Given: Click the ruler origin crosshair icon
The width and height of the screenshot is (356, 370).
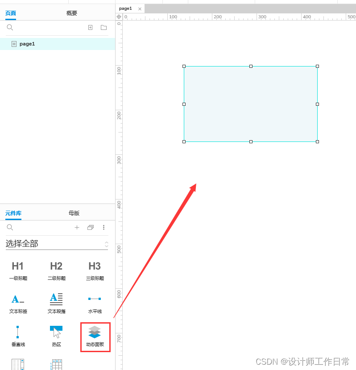Looking at the screenshot, I should pyautogui.click(x=119, y=17).
